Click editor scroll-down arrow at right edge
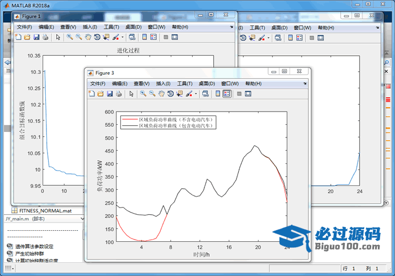Screen dimensions: 395x276 click(x=386, y=203)
